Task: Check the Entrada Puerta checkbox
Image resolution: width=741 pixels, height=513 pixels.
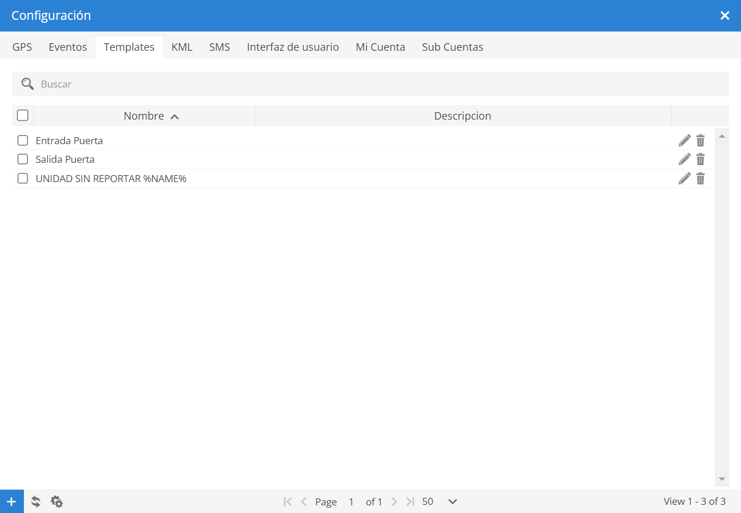Action: coord(23,141)
